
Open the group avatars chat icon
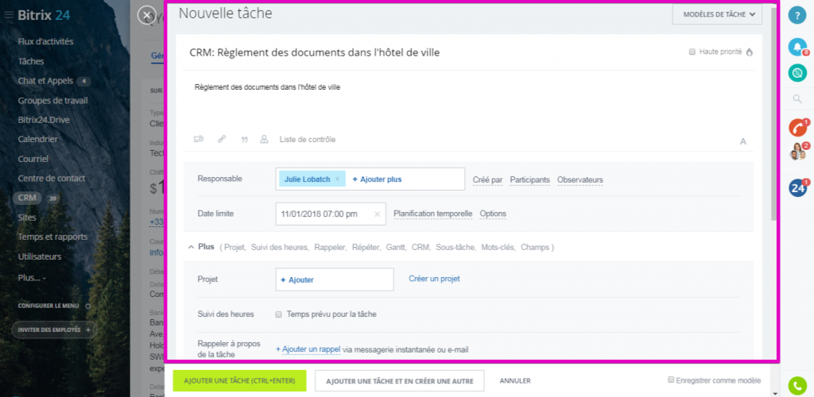[798, 152]
